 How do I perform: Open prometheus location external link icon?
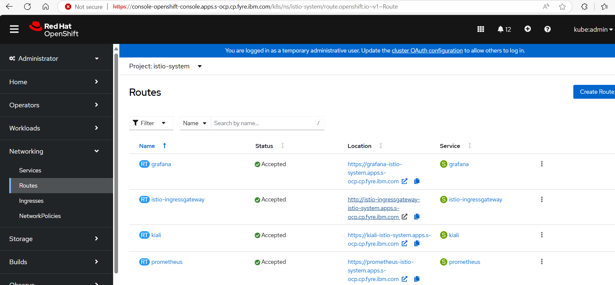(404, 279)
